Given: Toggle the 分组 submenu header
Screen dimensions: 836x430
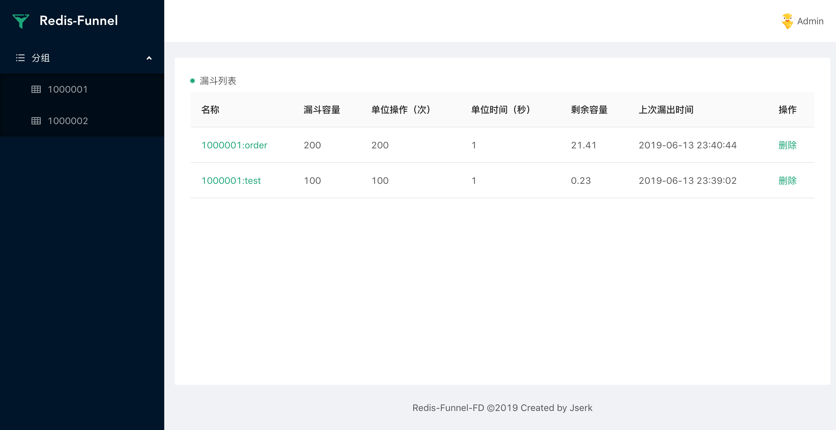Looking at the screenshot, I should [41, 58].
